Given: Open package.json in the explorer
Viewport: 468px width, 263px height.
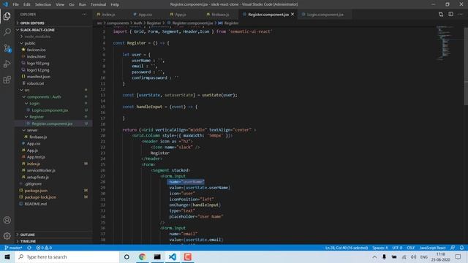Looking at the screenshot, I should pyautogui.click(x=36, y=190).
